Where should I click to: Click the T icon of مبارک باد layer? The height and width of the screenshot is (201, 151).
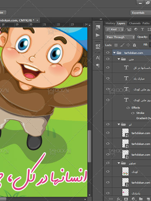coord(126,78)
